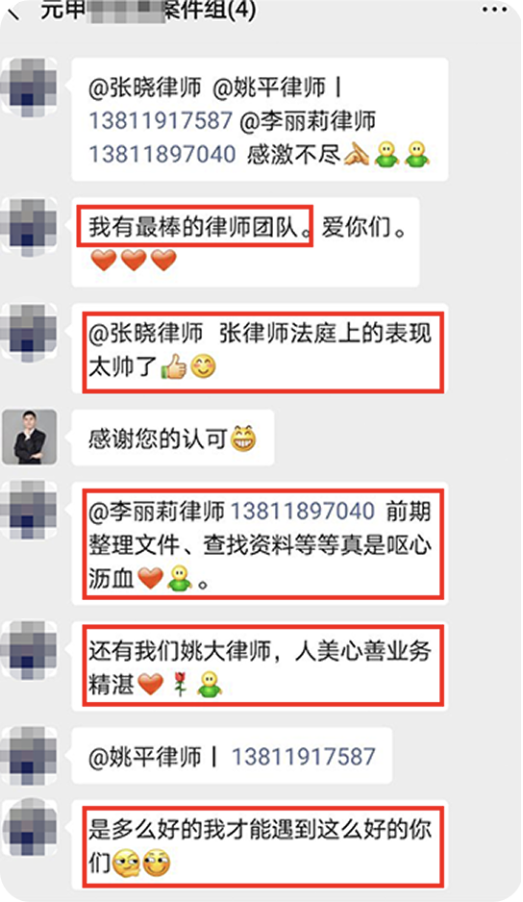Image resolution: width=523 pixels, height=902 pixels.
Task: Tap the @李丽莉律师 mention in 前期 message
Action: tap(157, 512)
